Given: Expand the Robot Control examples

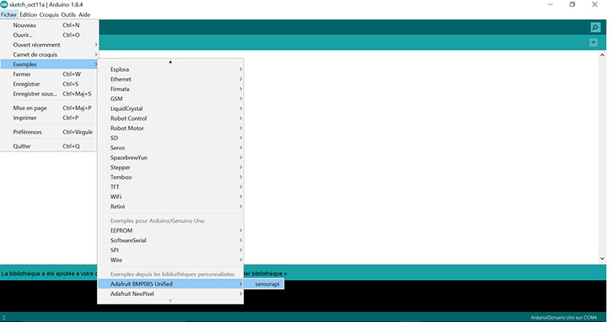Looking at the screenshot, I should coord(171,118).
